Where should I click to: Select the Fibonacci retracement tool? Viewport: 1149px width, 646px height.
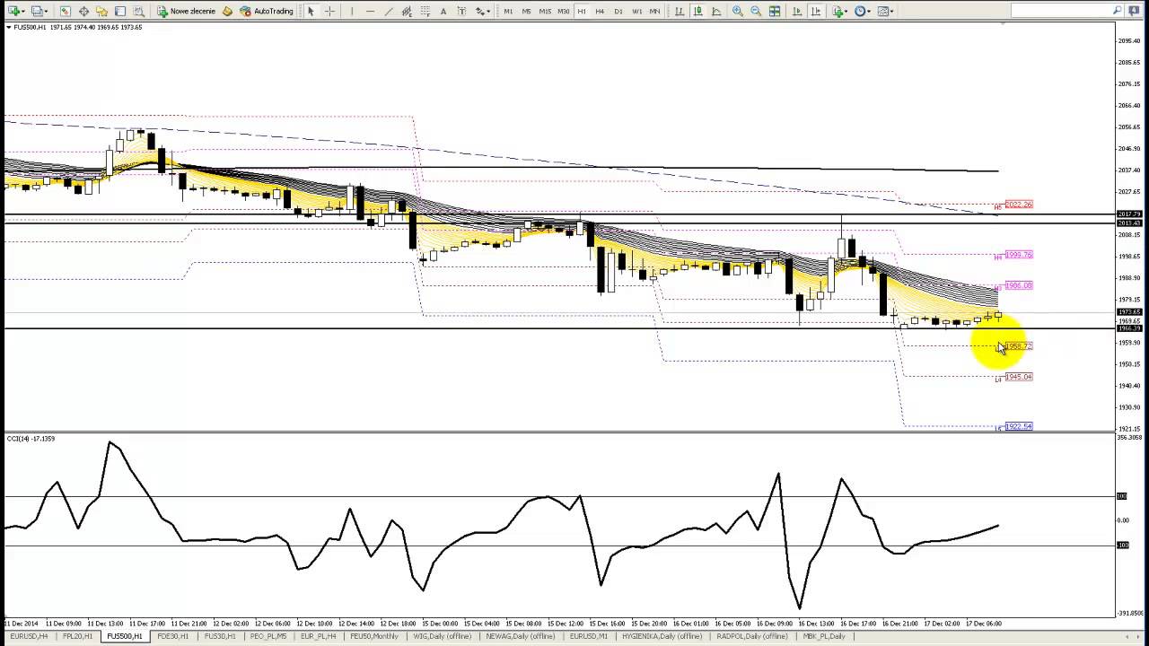[x=425, y=11]
